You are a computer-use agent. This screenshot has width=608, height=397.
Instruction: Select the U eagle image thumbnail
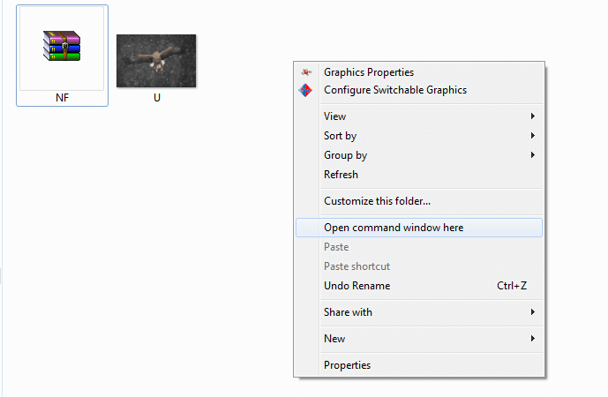[x=156, y=61]
